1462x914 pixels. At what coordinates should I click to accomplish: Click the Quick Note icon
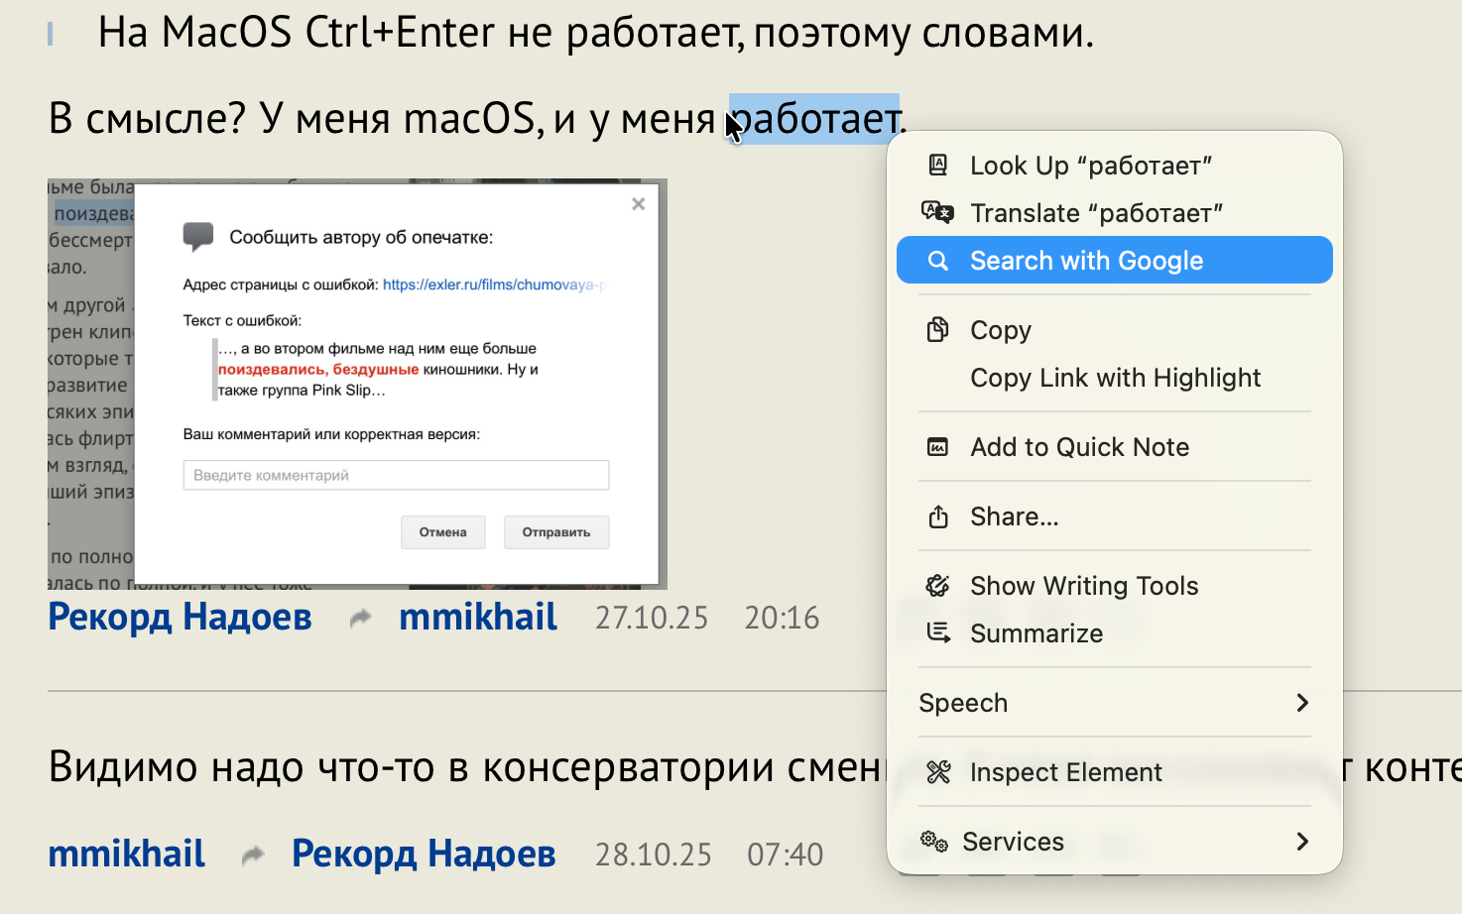(937, 447)
